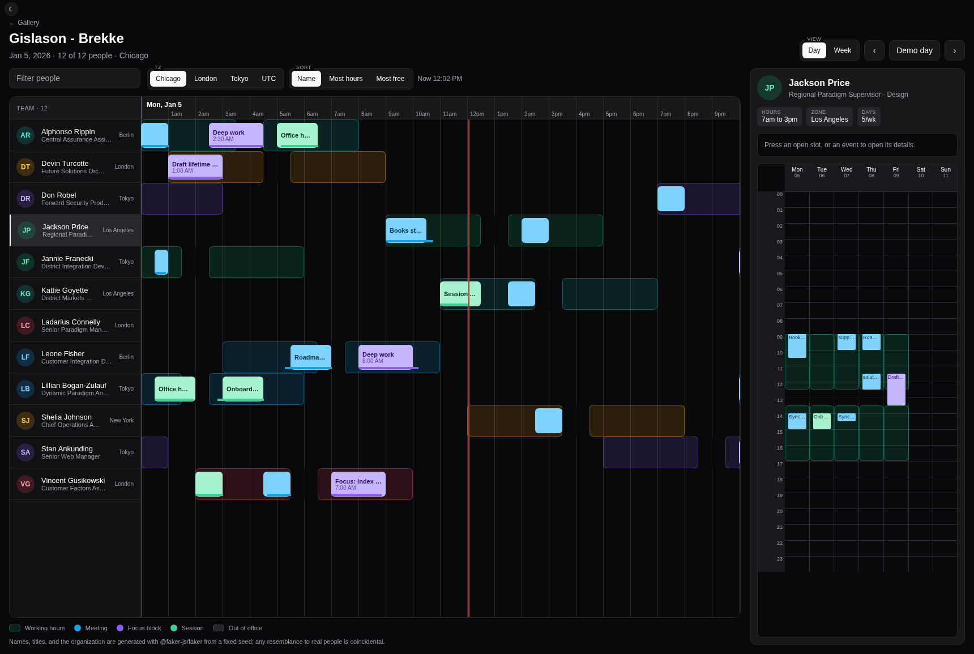Image resolution: width=974 pixels, height=654 pixels.
Task: Click the Filter people input
Action: click(75, 78)
